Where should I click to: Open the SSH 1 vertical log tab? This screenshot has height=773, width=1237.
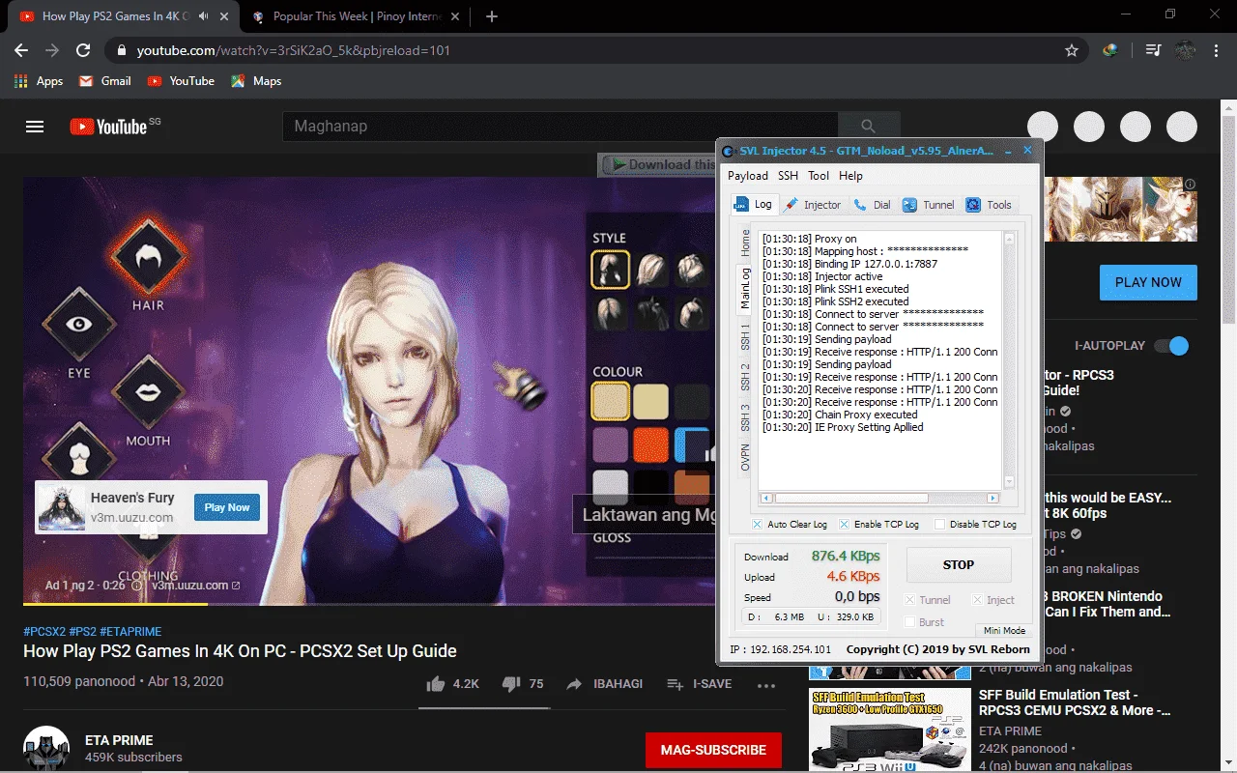(x=745, y=337)
